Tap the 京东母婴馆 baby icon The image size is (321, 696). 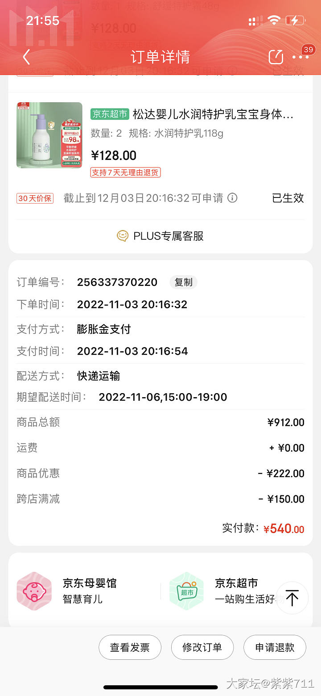[x=34, y=591]
